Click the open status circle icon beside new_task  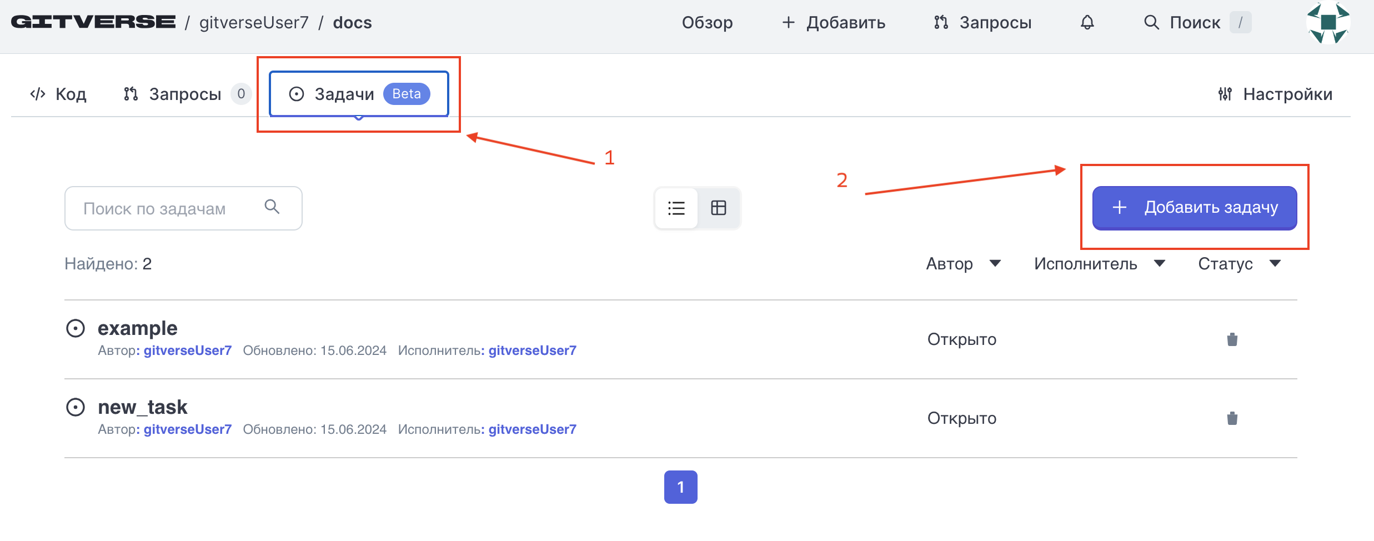coord(76,407)
